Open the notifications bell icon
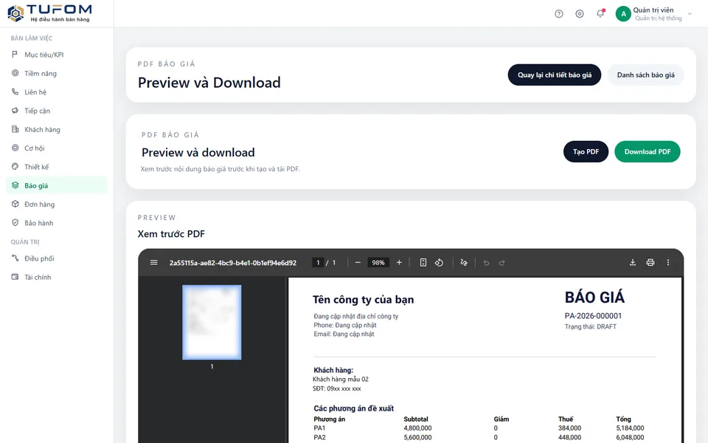Image resolution: width=708 pixels, height=443 pixels. click(600, 13)
